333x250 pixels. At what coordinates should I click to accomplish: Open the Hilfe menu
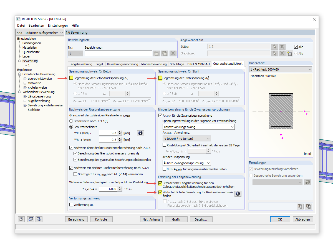(x=75, y=26)
